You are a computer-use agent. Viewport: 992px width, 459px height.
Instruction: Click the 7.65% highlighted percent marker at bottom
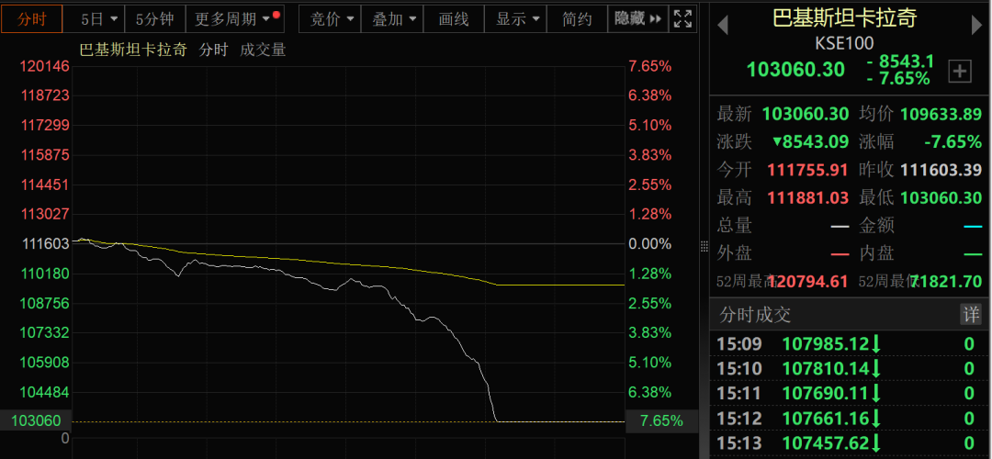[661, 421]
